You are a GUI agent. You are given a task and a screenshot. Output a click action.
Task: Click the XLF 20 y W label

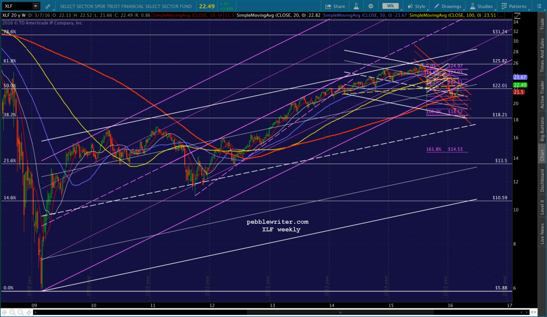[x=14, y=15]
